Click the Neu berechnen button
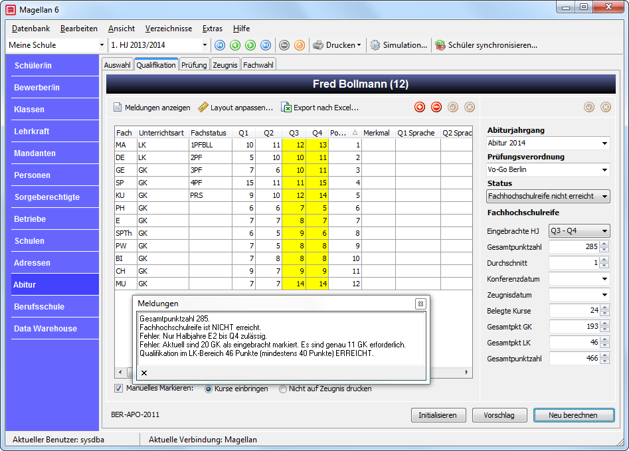The height and width of the screenshot is (451, 629). [574, 415]
